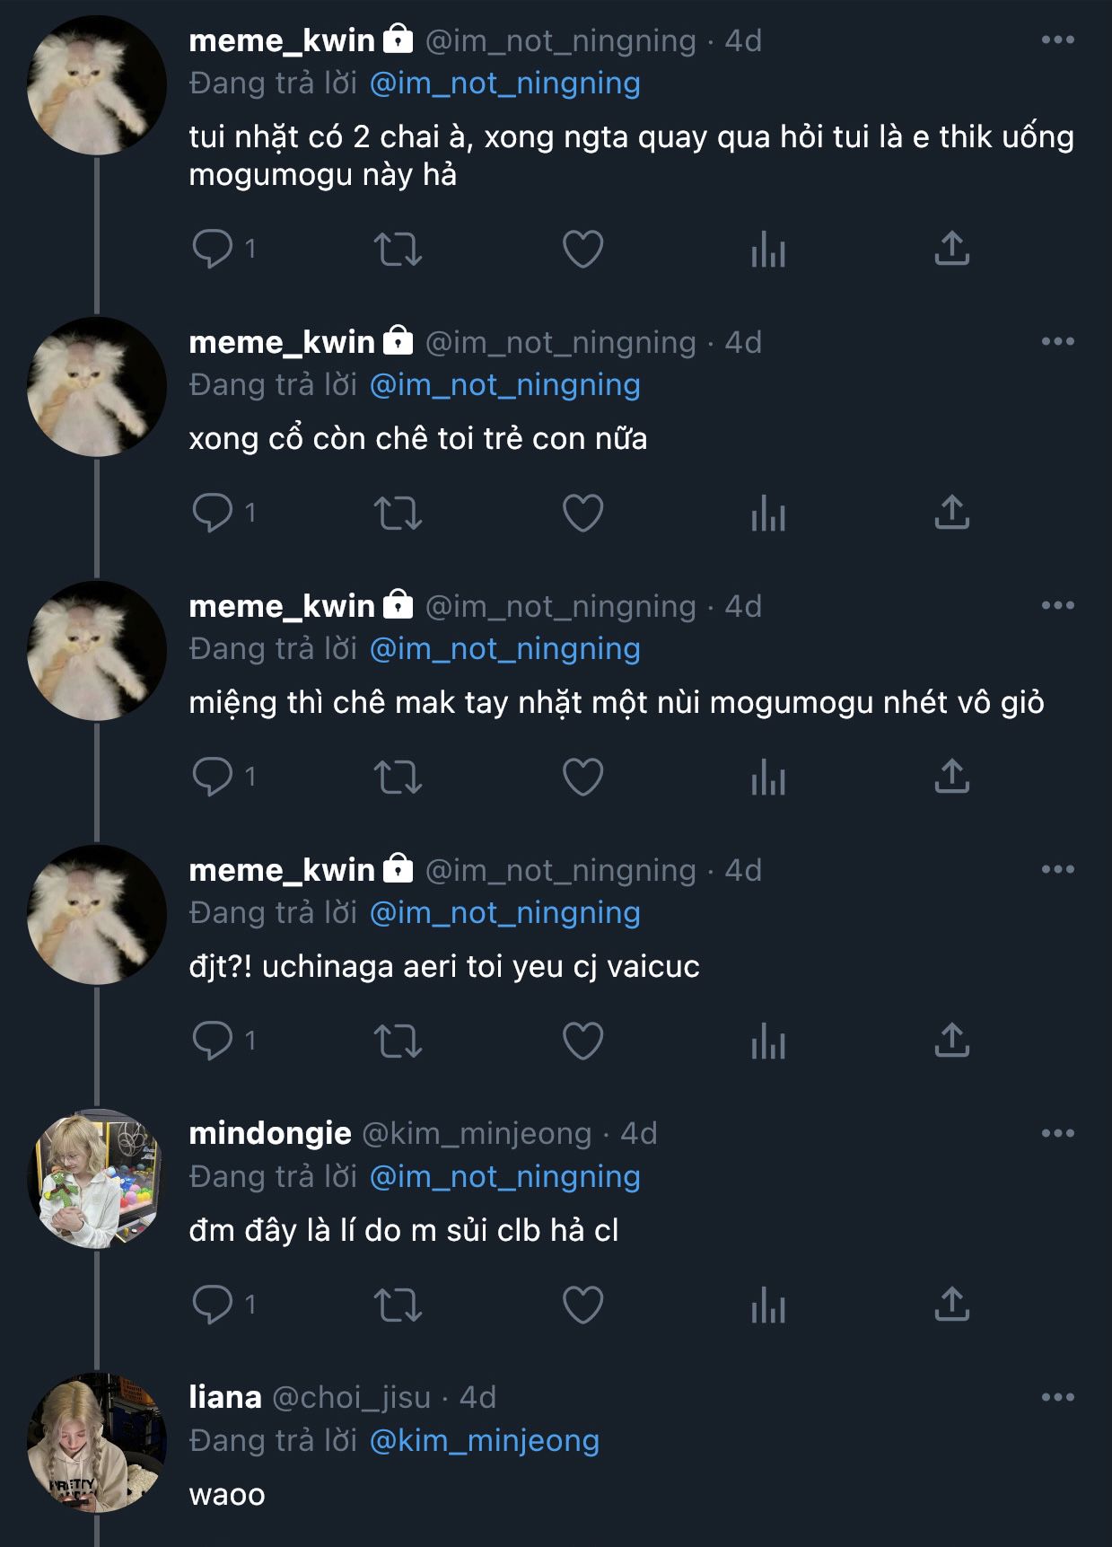This screenshot has height=1547, width=1112.
Task: View analytics of the uchinaga aeri tweet
Action: pos(768,1041)
